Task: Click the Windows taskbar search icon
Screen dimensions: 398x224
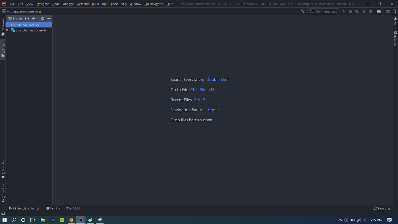Action: pyautogui.click(x=14, y=220)
